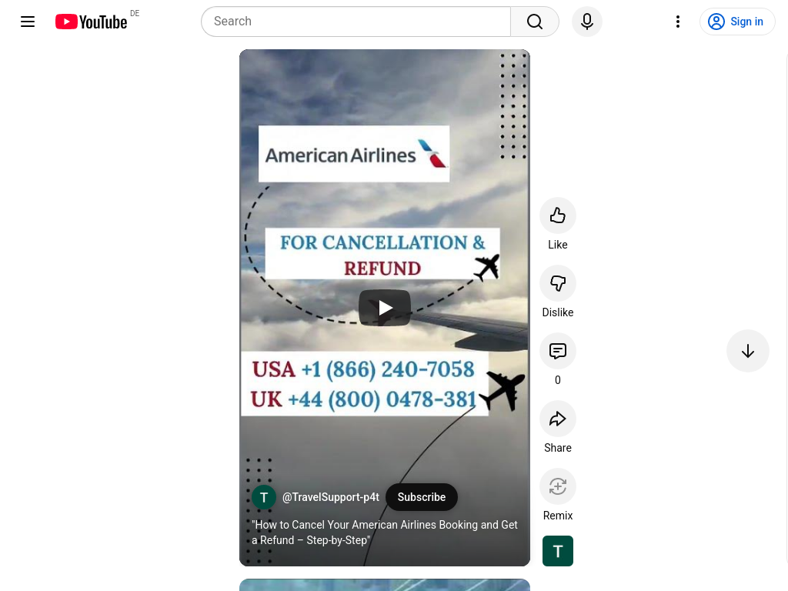The height and width of the screenshot is (591, 788).
Task: Go to YouTube home via logo
Action: (91, 22)
